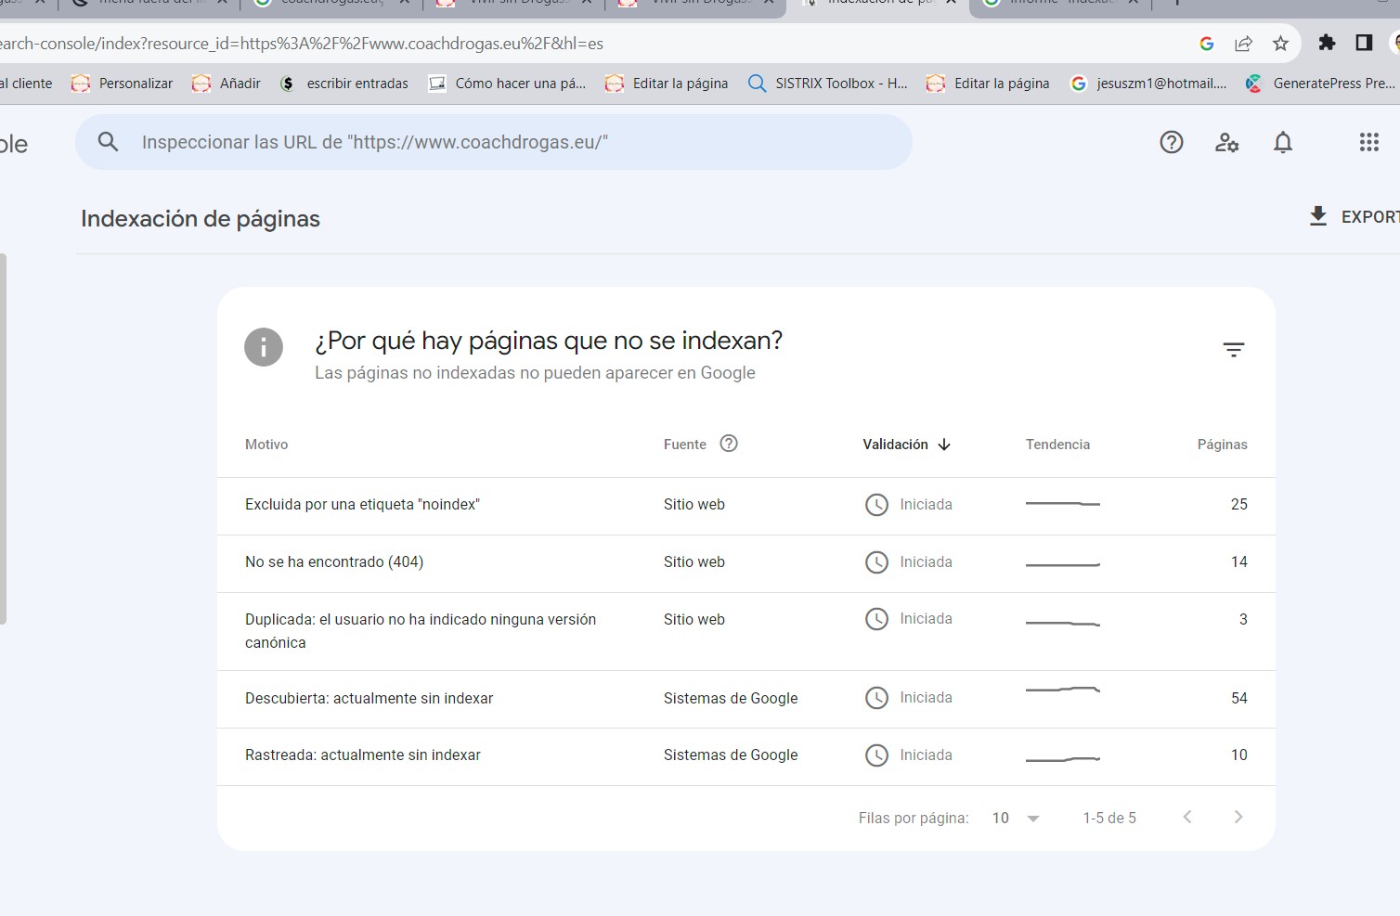Sort by the Validación column header

tap(895, 445)
